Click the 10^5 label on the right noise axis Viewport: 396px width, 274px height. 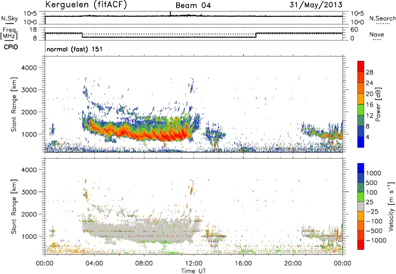pyautogui.click(x=357, y=13)
